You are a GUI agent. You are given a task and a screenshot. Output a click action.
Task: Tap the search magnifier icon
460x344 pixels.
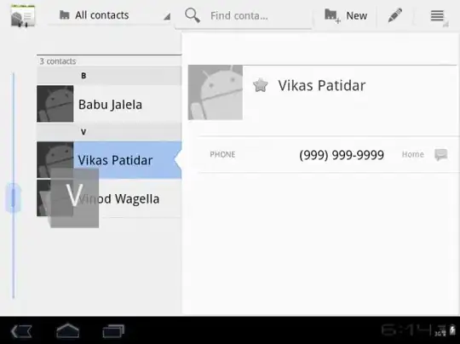tap(193, 15)
